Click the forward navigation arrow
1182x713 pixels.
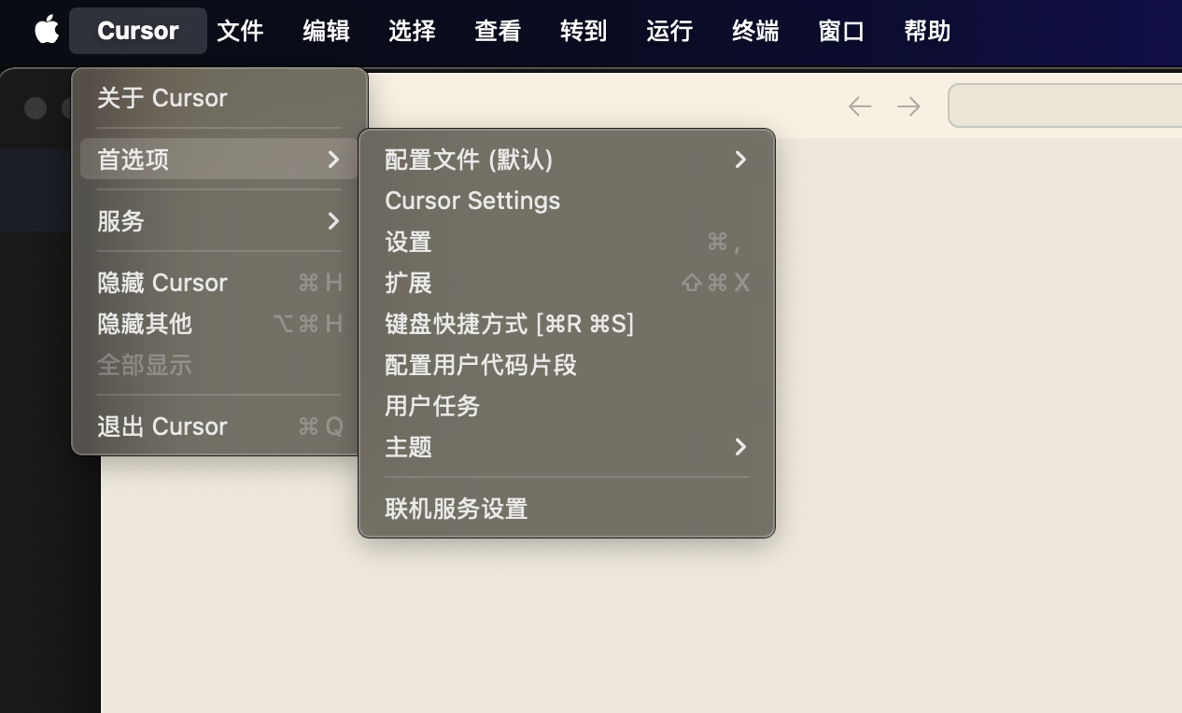pos(908,106)
